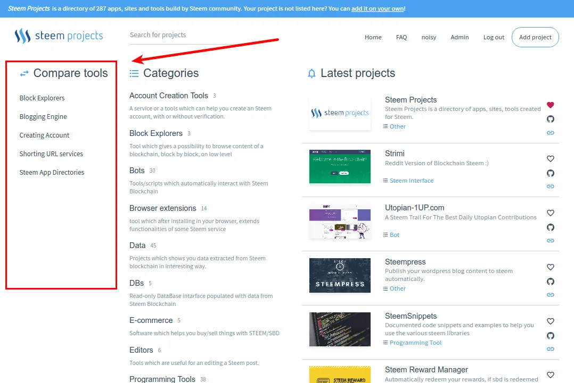Open GitHub icon for Utopian-1UP.com
574x383 pixels.
[550, 227]
